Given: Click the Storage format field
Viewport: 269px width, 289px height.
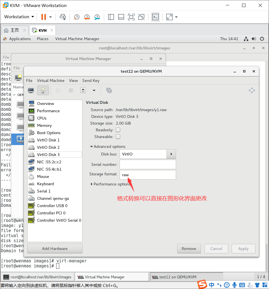Looking at the screenshot, I should point(148,175).
